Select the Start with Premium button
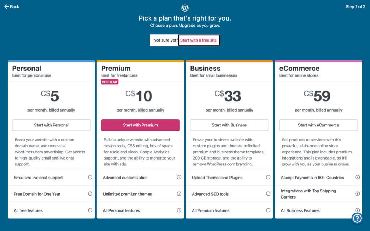The height and width of the screenshot is (231, 370). coord(140,125)
